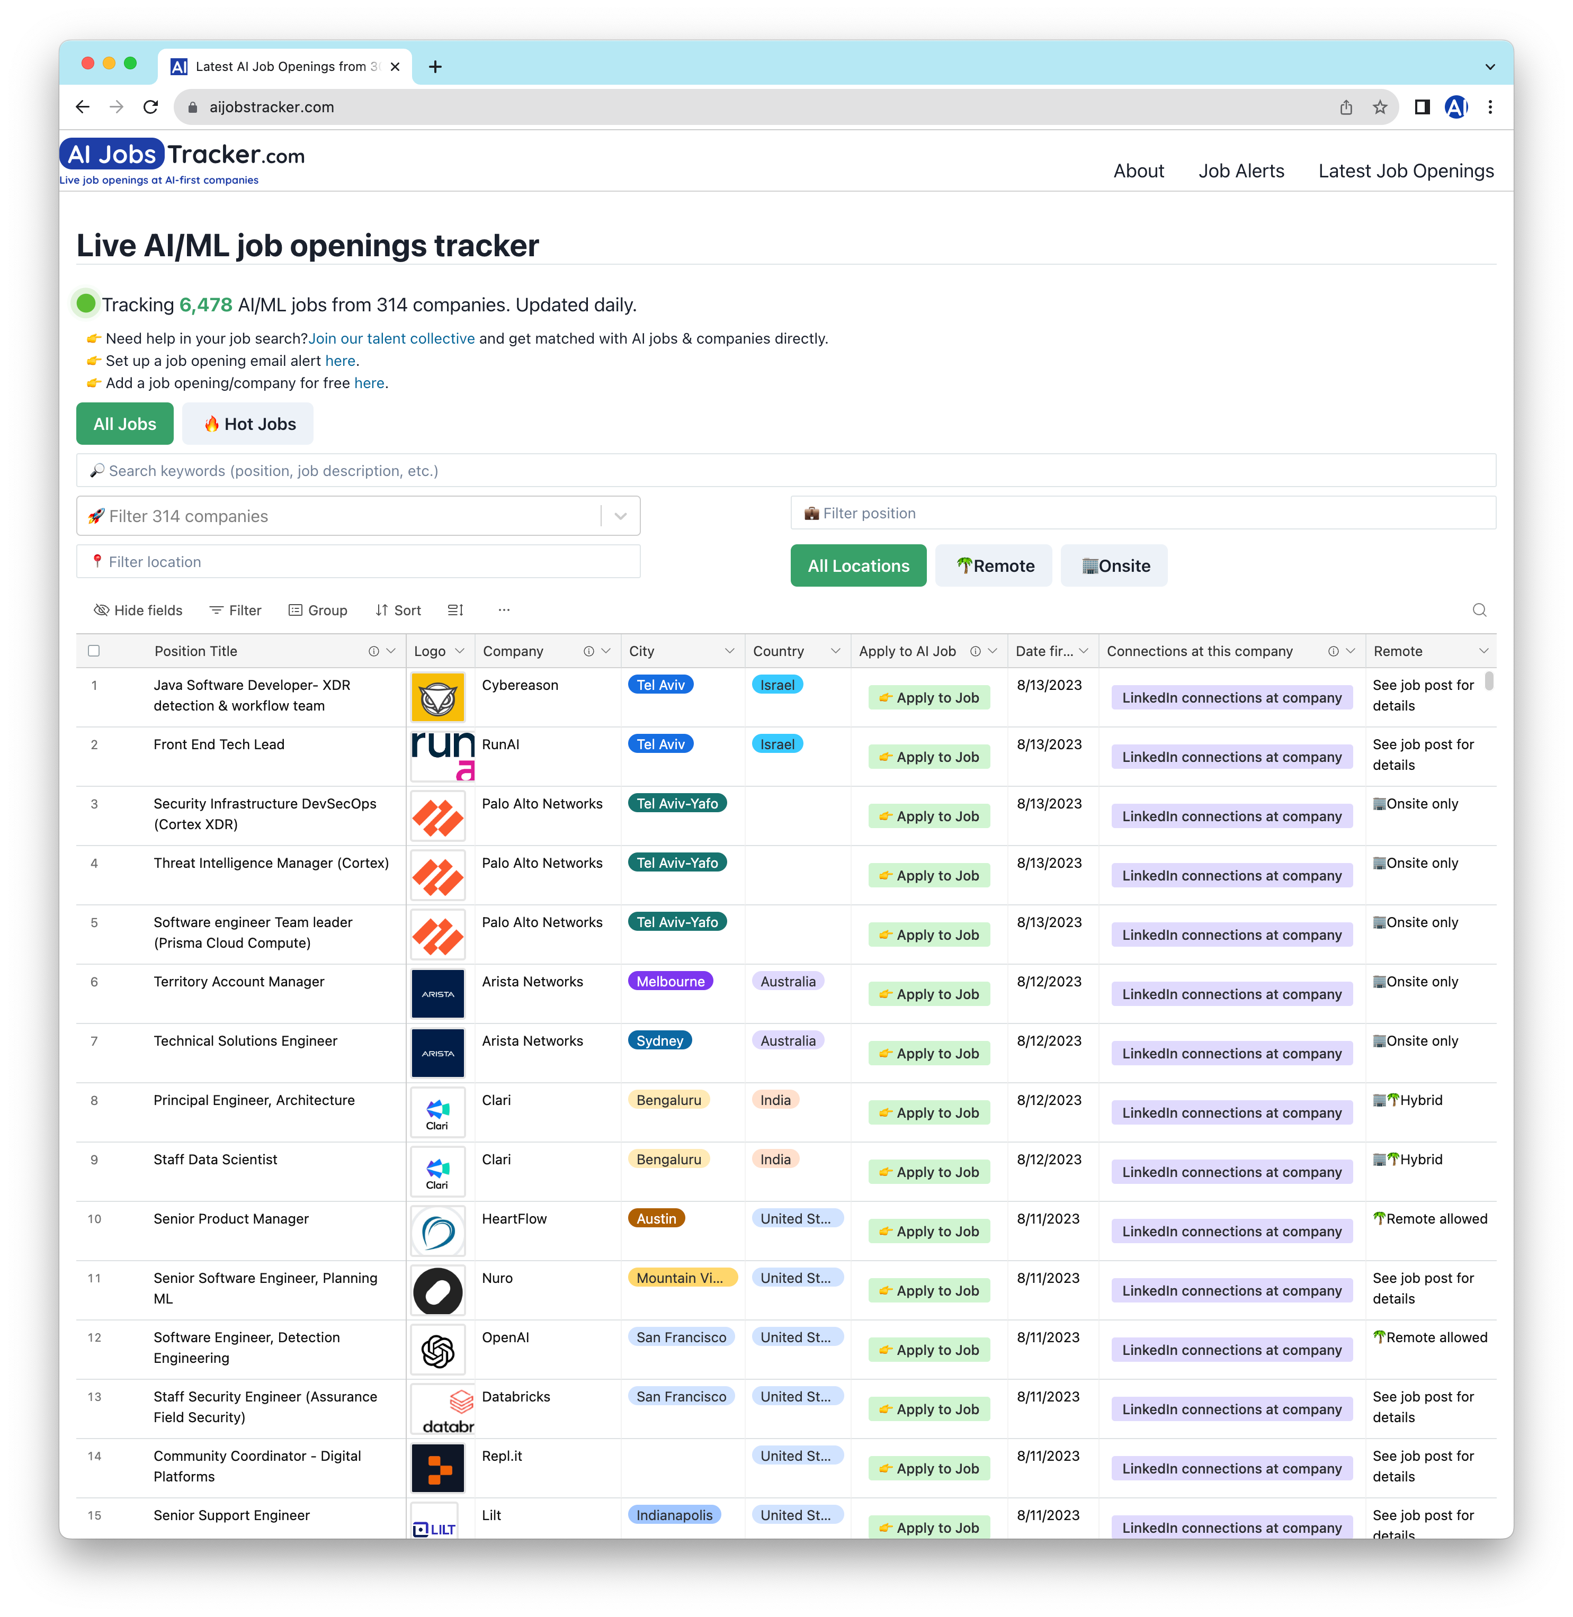Follow Join our talent collective link
Screen dimensions: 1573x1617
coord(391,338)
